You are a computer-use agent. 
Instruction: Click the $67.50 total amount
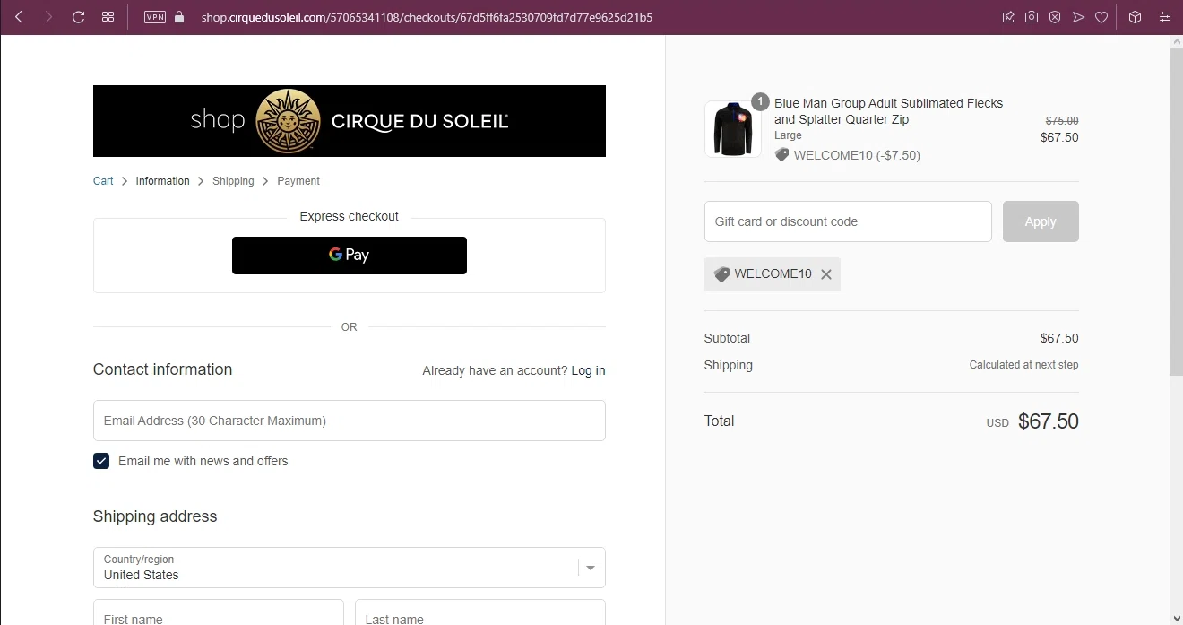(1049, 421)
